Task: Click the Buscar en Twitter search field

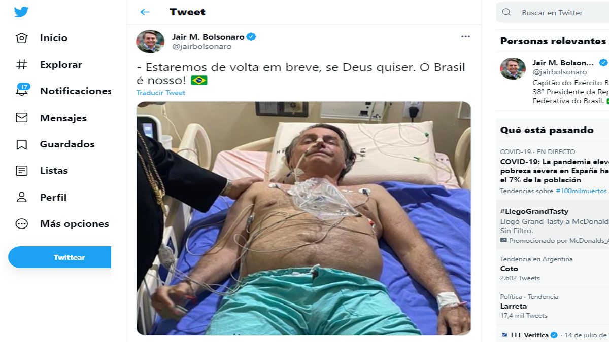Action: pyautogui.click(x=553, y=12)
